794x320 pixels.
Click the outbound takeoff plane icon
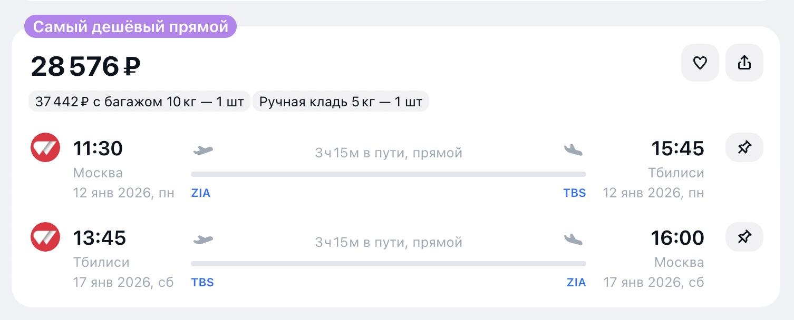click(203, 151)
